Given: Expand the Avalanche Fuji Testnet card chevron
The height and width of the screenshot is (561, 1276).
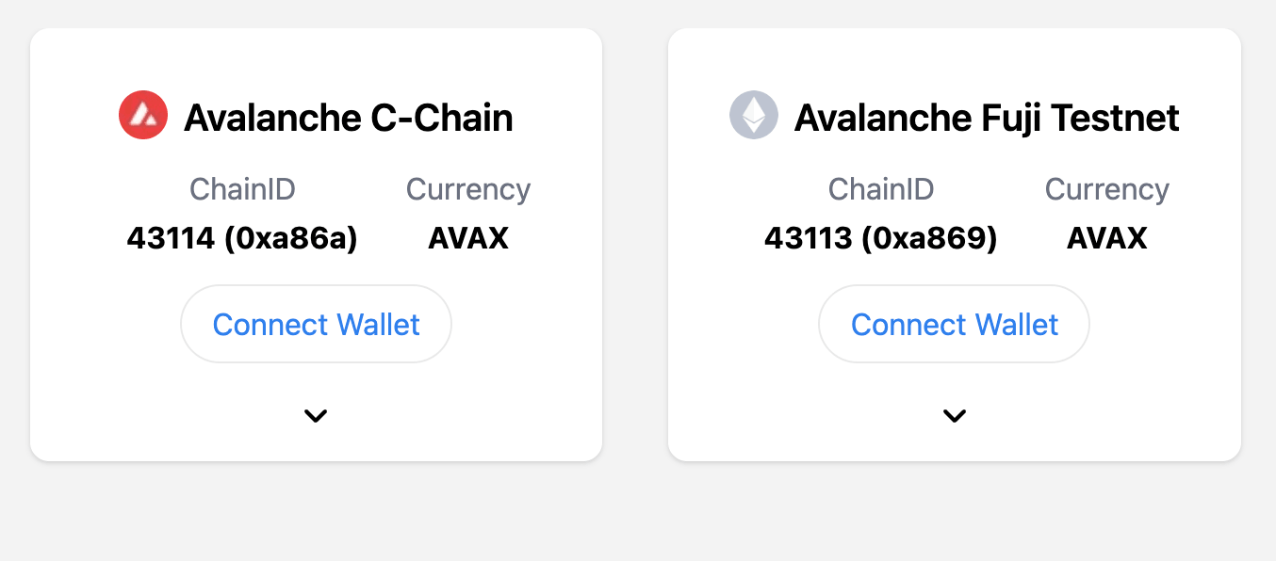Looking at the screenshot, I should point(955,415).
